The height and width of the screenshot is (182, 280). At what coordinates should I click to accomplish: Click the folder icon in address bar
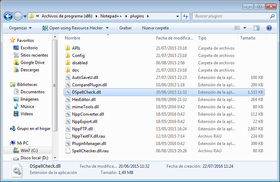click(31, 16)
